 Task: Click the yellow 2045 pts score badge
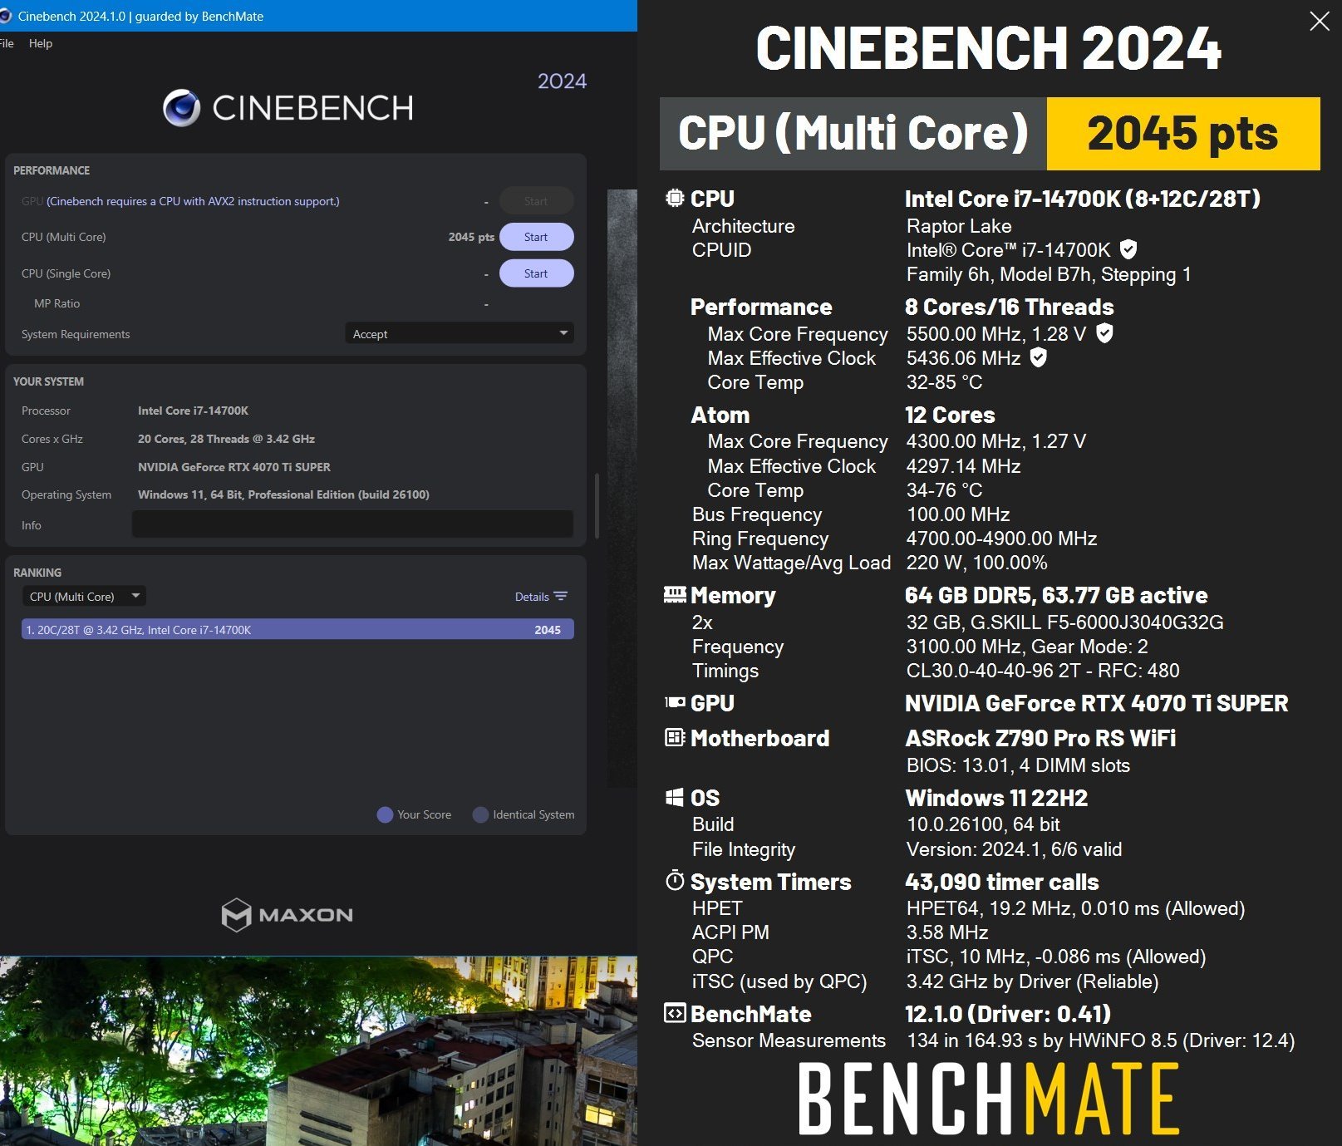(1183, 134)
